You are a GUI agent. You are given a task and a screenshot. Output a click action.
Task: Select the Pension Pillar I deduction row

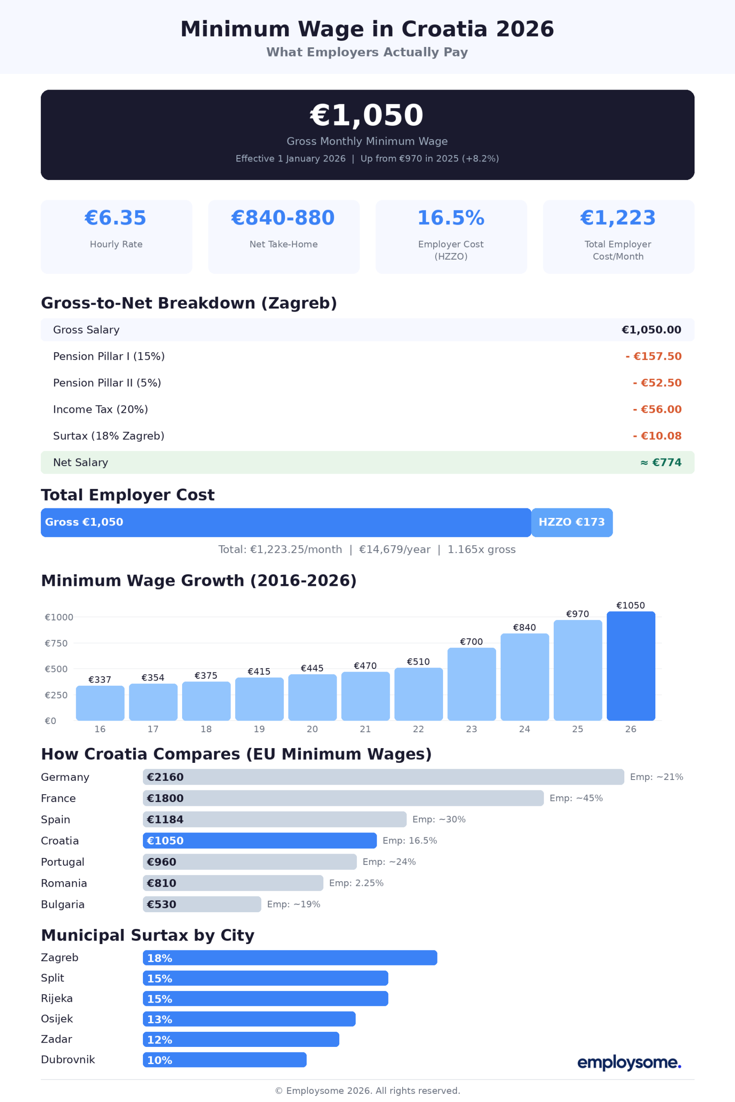coord(368,356)
